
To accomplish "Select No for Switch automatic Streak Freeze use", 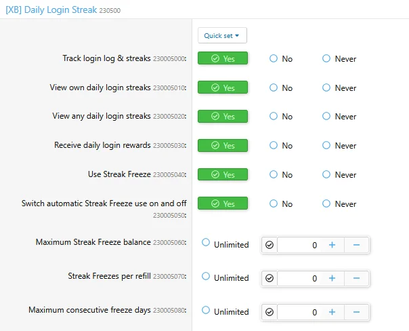I will tap(281, 203).
